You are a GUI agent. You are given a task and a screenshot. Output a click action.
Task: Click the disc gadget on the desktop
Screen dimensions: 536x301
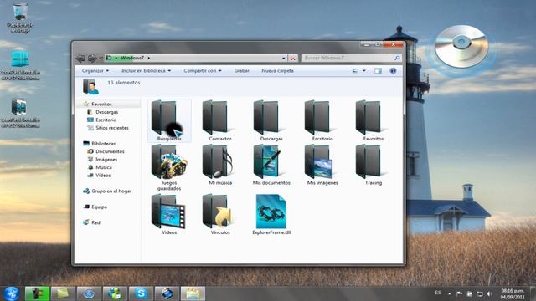click(461, 47)
